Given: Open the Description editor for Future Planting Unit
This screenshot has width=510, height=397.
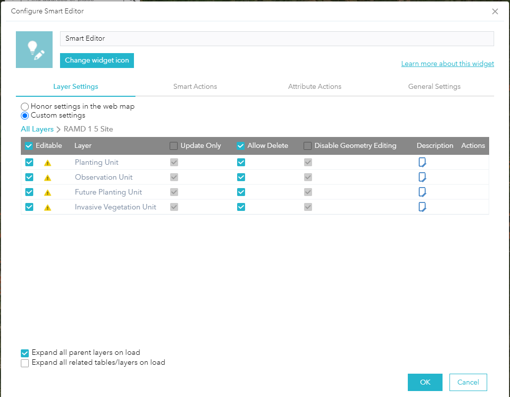Looking at the screenshot, I should click(x=422, y=192).
